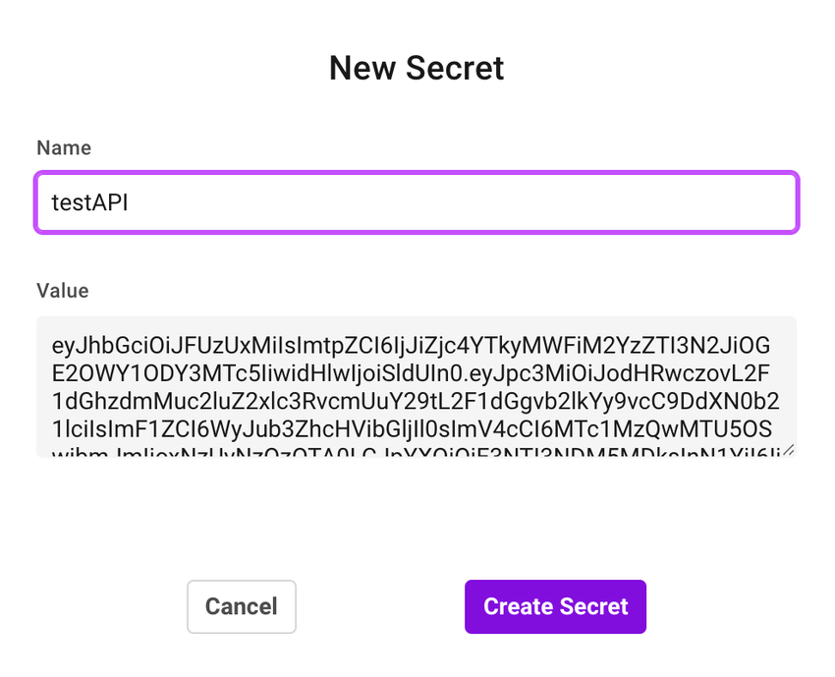This screenshot has height=677, width=835.
Task: Click inside the Name input field
Action: click(x=393, y=202)
